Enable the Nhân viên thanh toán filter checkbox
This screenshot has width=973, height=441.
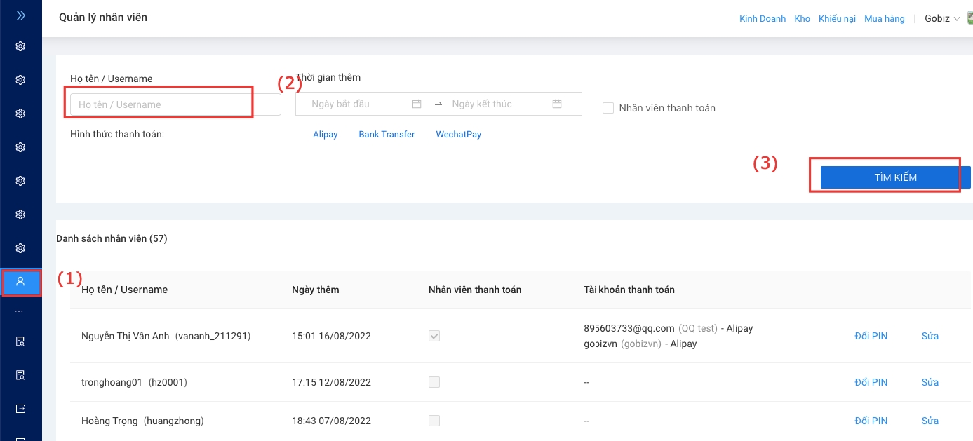(x=608, y=108)
